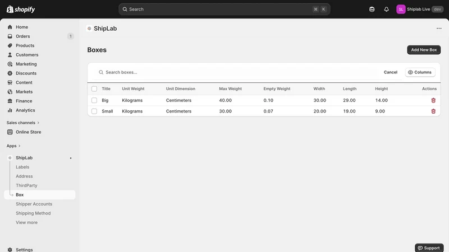Click into the top Search bar
449x252 pixels.
[x=224, y=9]
